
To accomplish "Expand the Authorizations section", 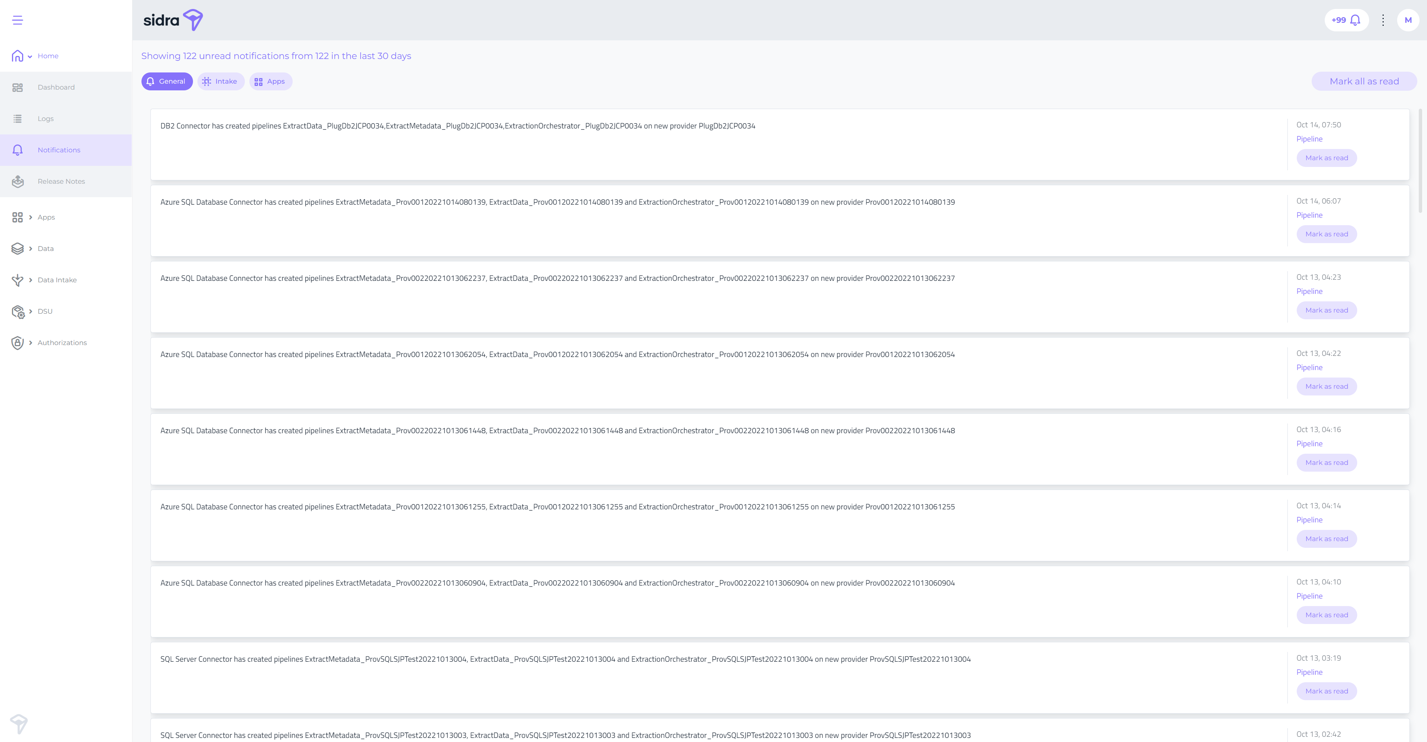I will point(31,342).
